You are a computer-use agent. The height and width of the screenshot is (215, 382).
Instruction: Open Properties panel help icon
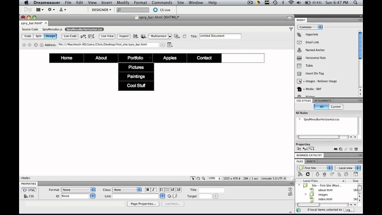pyautogui.click(x=290, y=189)
